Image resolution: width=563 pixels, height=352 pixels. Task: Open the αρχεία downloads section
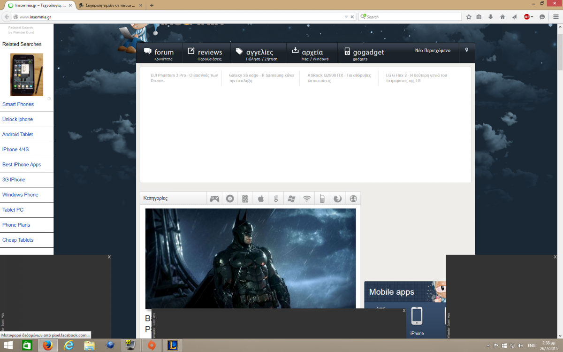click(312, 53)
